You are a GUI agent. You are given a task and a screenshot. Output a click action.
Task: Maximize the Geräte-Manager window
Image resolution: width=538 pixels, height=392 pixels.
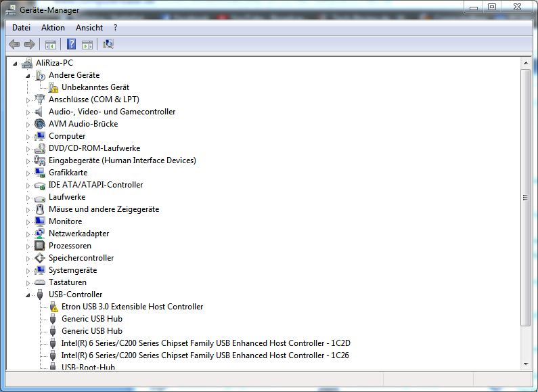pyautogui.click(x=492, y=7)
